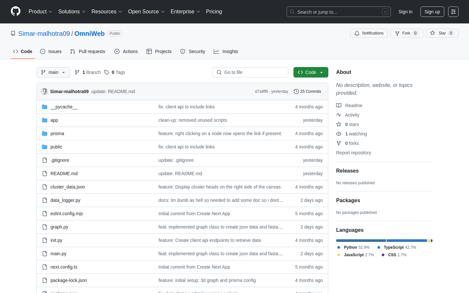Screen dimensions: 469x293
Task: Click the search magnifier icon
Action: coord(292,12)
